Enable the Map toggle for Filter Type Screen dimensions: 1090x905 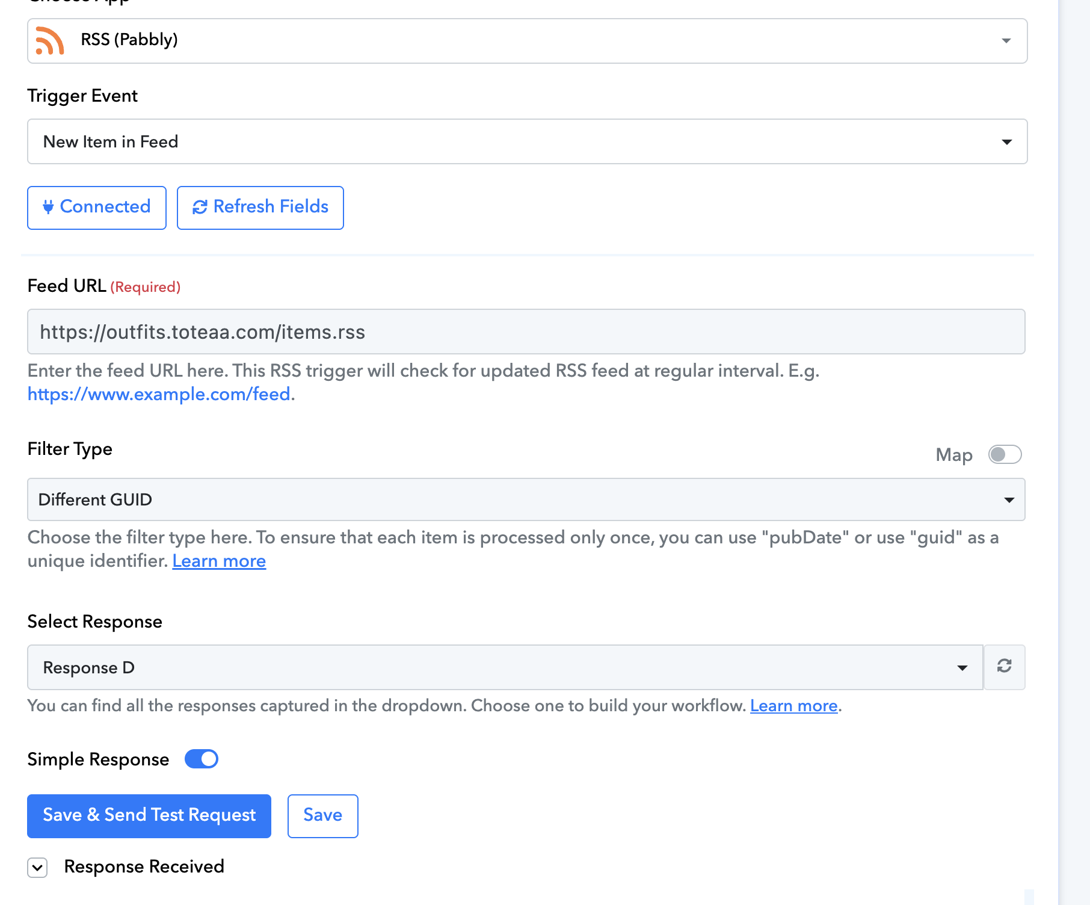[1005, 454]
